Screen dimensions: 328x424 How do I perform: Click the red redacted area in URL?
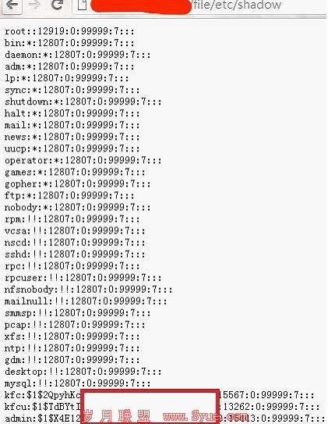pos(141,6)
